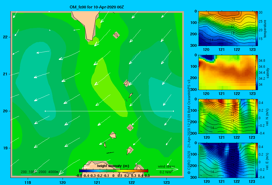Click the '30' tick on temperature scale
The height and width of the screenshot is (185, 272).
click(260, 13)
